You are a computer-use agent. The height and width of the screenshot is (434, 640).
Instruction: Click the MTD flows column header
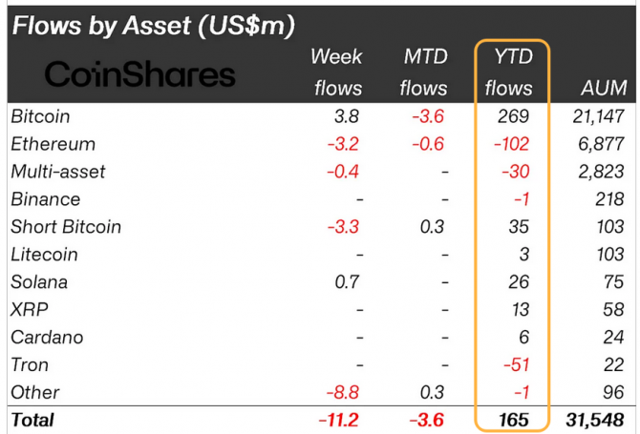tap(424, 72)
